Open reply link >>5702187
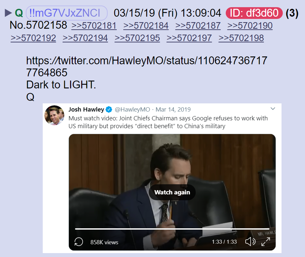The image size is (305, 257). (x=198, y=26)
